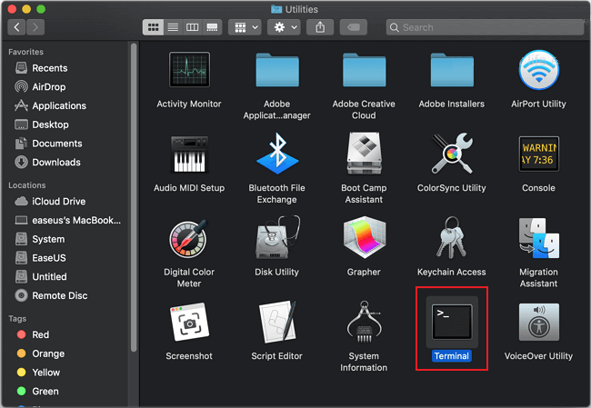591x408 pixels.
Task: Open the Adobe Creative Cloud folder
Action: coord(364,70)
